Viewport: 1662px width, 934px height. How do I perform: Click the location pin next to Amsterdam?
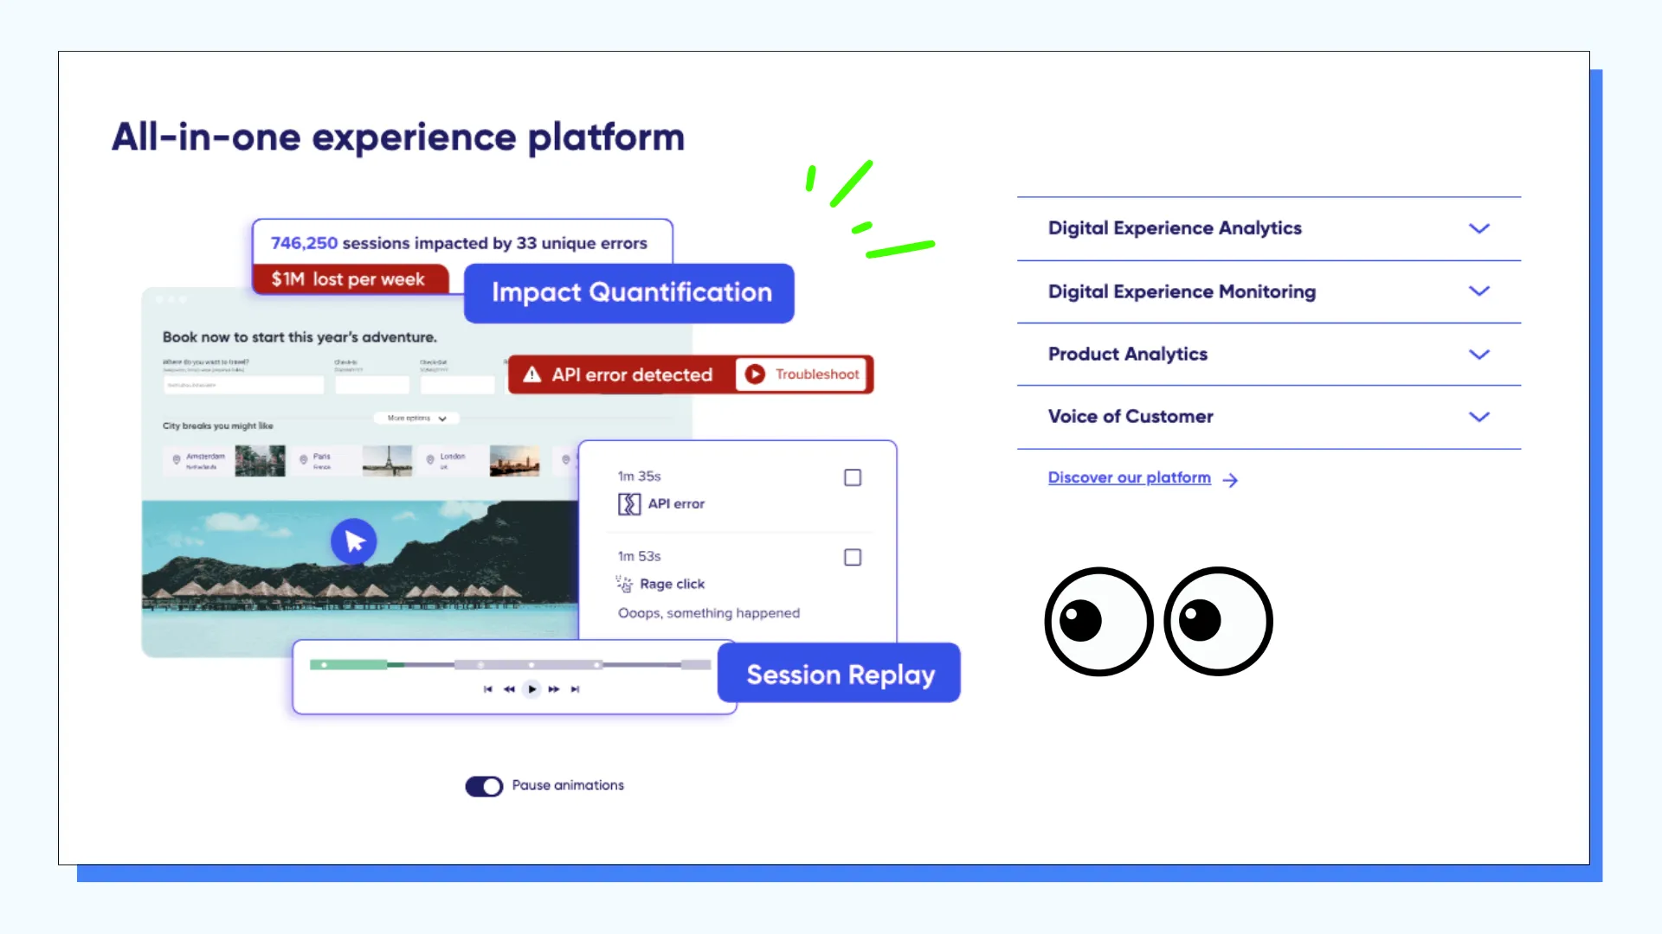click(x=176, y=460)
